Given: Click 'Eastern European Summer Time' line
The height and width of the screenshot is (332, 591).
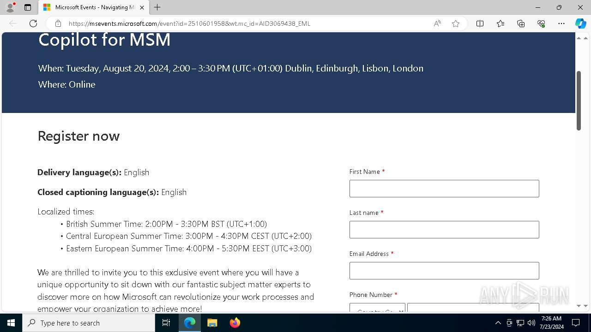Looking at the screenshot, I should pyautogui.click(x=188, y=249).
